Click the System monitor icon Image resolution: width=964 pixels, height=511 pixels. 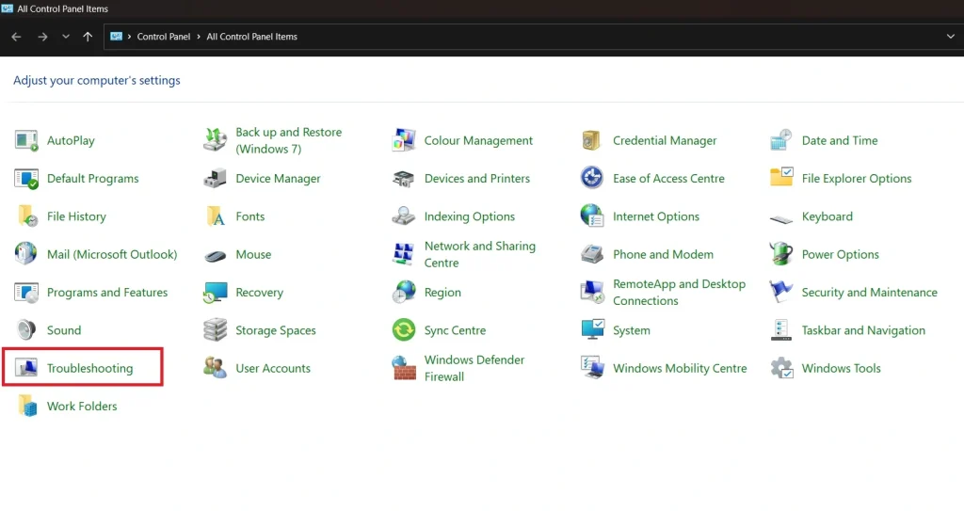pyautogui.click(x=593, y=330)
